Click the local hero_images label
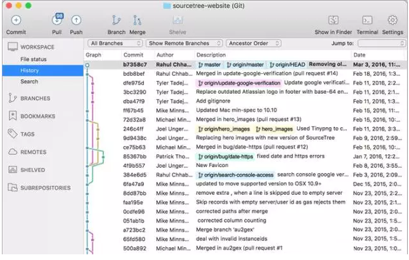 coord(274,129)
